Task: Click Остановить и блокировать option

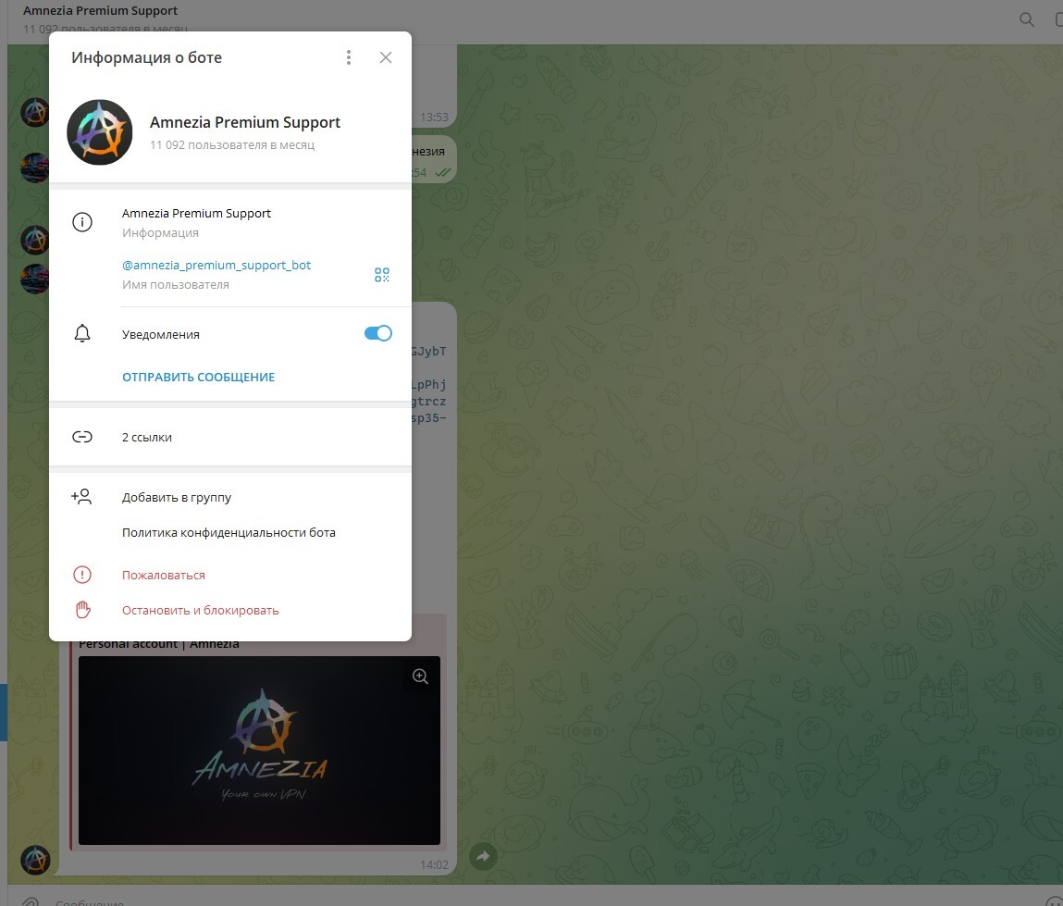Action: click(x=200, y=611)
